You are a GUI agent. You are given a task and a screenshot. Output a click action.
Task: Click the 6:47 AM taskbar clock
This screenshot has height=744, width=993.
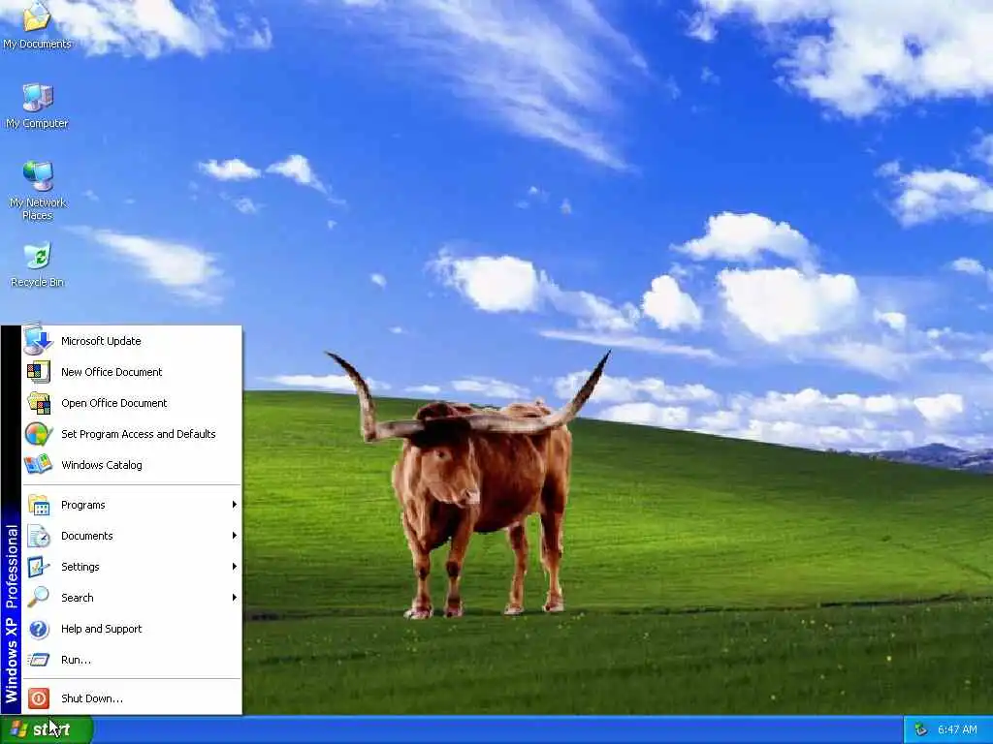point(957,729)
